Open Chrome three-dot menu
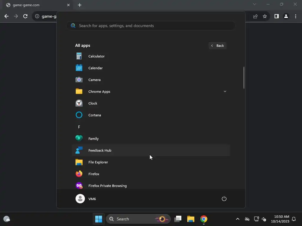 (x=296, y=16)
